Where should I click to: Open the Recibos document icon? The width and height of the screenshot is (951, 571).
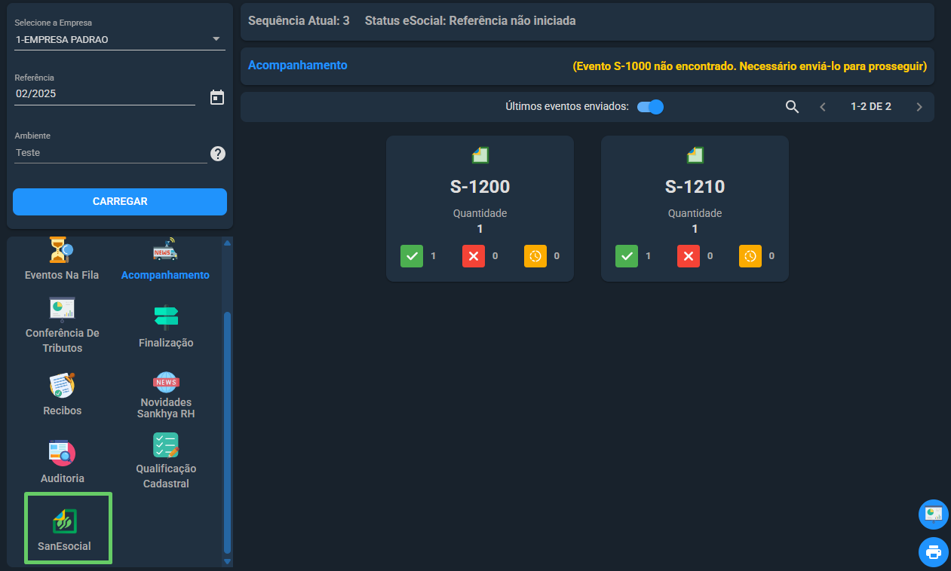pyautogui.click(x=62, y=386)
